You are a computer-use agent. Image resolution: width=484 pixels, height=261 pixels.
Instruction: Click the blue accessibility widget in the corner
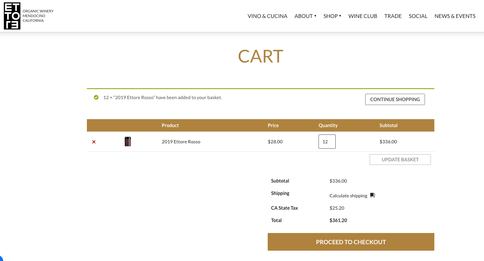coord(1,259)
